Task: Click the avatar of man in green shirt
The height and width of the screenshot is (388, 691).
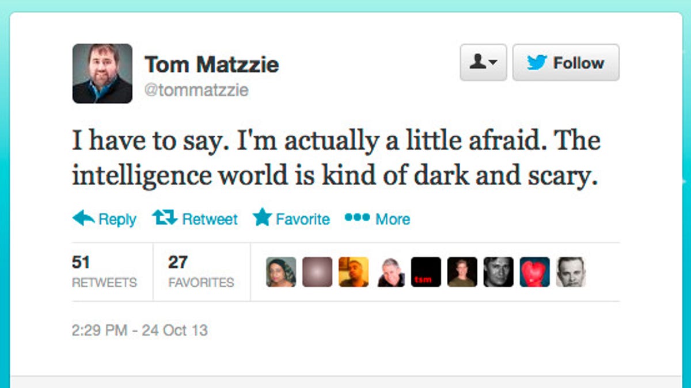Action: click(x=462, y=272)
